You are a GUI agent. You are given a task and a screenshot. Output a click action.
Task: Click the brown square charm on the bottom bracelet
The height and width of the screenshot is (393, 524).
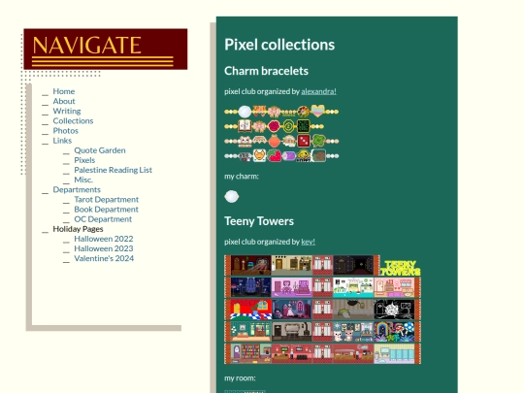tap(318, 155)
